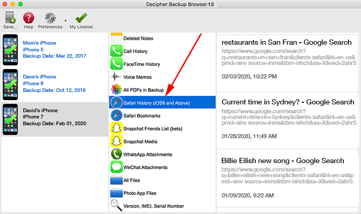Click the Deleted Notes icon
This screenshot has width=361, height=214.
117,38
